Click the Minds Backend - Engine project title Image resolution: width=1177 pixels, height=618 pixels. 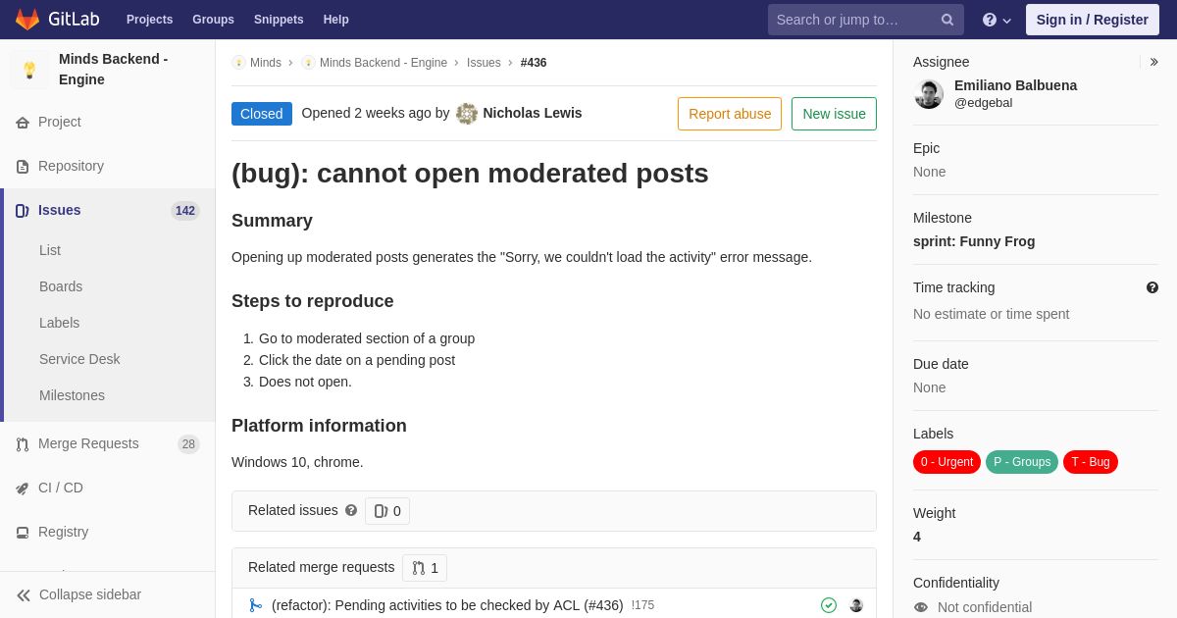pos(114,69)
